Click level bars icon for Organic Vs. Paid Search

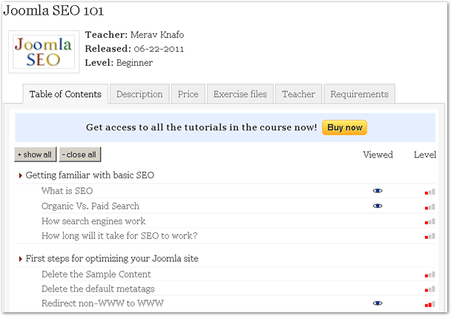pyautogui.click(x=429, y=207)
